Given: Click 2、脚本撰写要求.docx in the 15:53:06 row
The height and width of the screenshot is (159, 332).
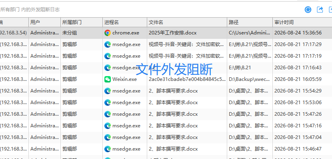Looking at the screenshot, I should [x=173, y=103].
